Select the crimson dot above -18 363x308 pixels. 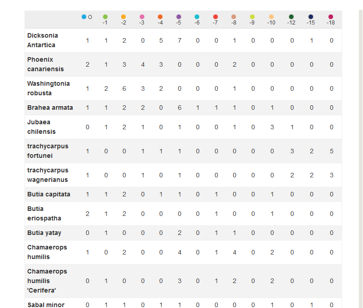click(331, 17)
